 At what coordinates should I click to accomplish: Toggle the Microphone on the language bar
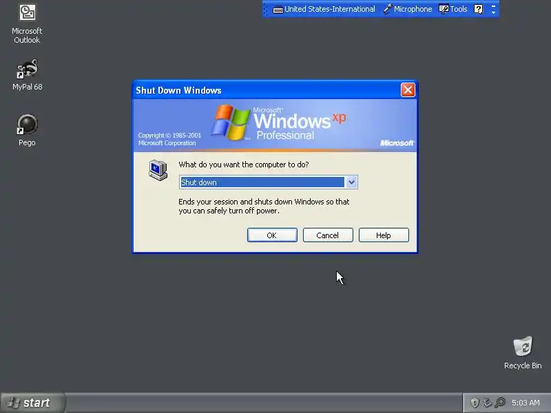408,9
